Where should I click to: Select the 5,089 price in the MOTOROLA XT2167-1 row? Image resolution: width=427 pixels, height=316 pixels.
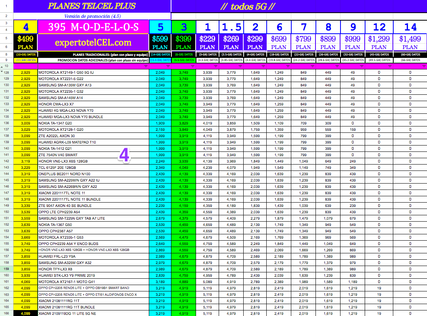click(x=208, y=282)
